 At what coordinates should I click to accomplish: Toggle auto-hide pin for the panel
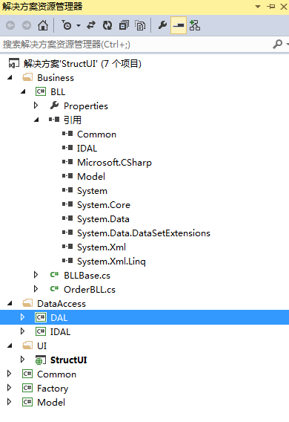pos(271,7)
